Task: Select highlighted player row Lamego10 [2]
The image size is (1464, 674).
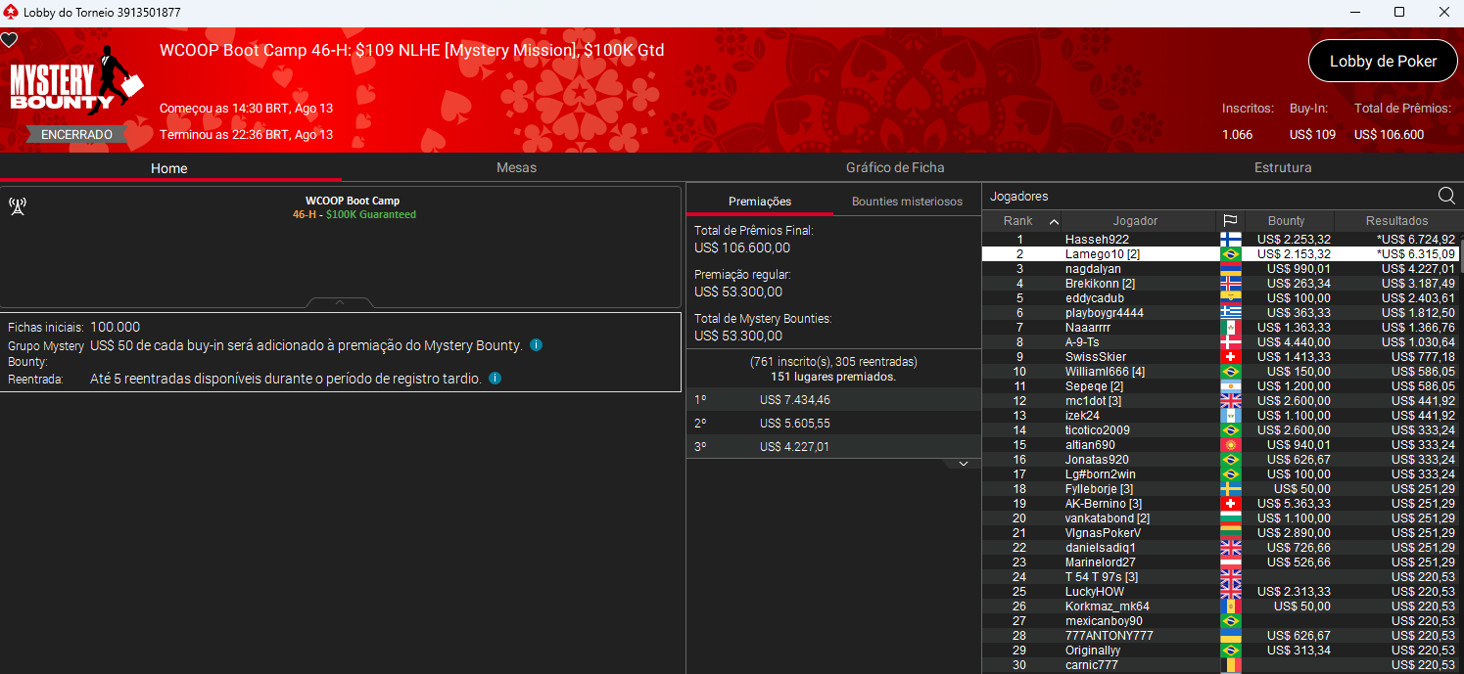Action: [x=1220, y=254]
